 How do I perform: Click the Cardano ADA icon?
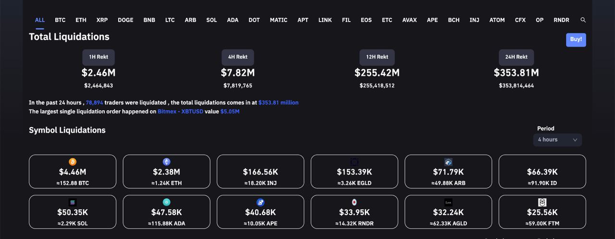coord(167,202)
